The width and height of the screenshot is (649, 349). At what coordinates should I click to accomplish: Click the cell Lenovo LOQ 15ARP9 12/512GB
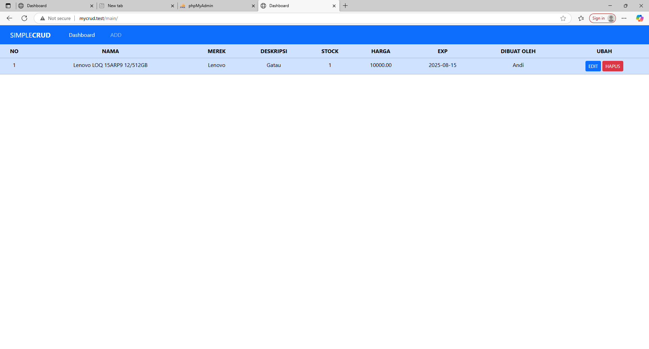coord(111,65)
